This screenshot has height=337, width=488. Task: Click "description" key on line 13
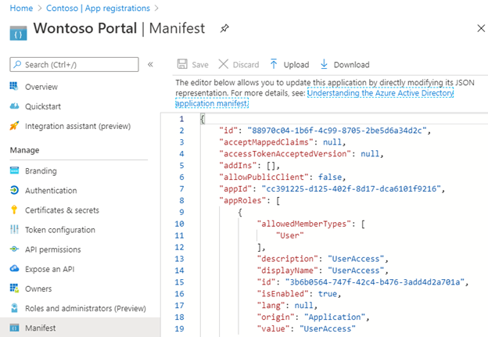click(x=287, y=259)
